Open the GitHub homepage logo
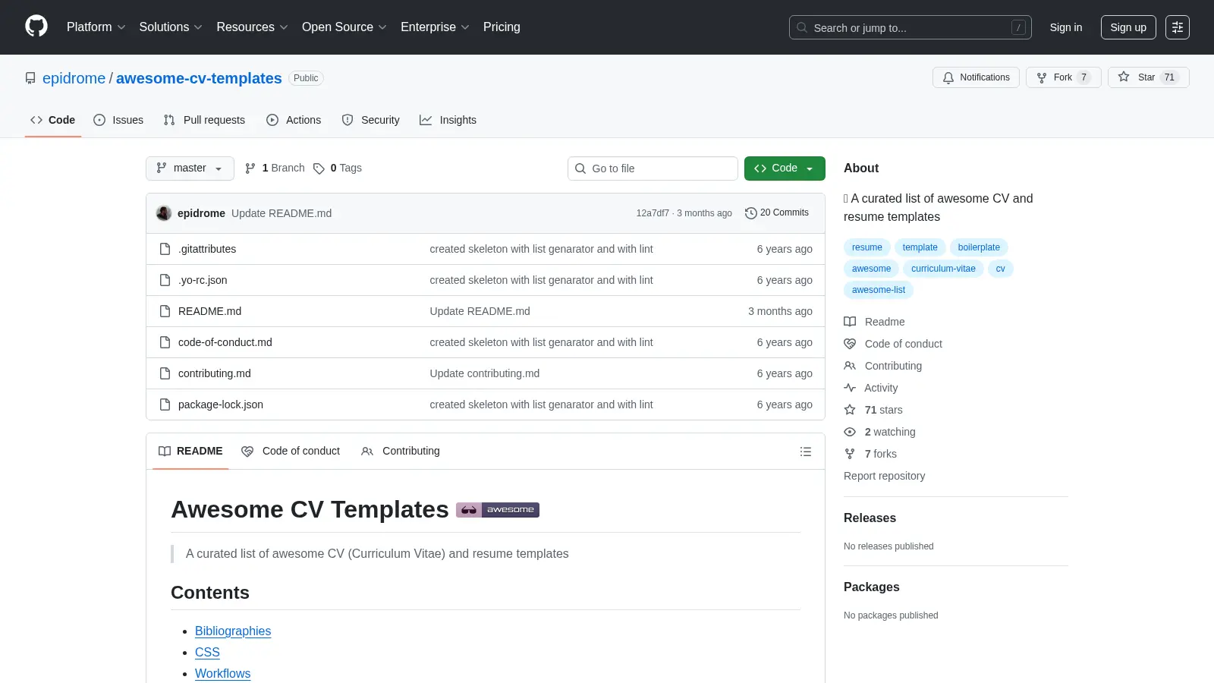Screen dimensions: 1214x683 click(x=36, y=27)
